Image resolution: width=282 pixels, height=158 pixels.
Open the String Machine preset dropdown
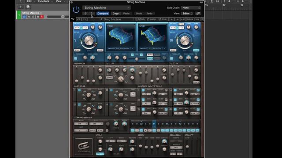point(107,8)
